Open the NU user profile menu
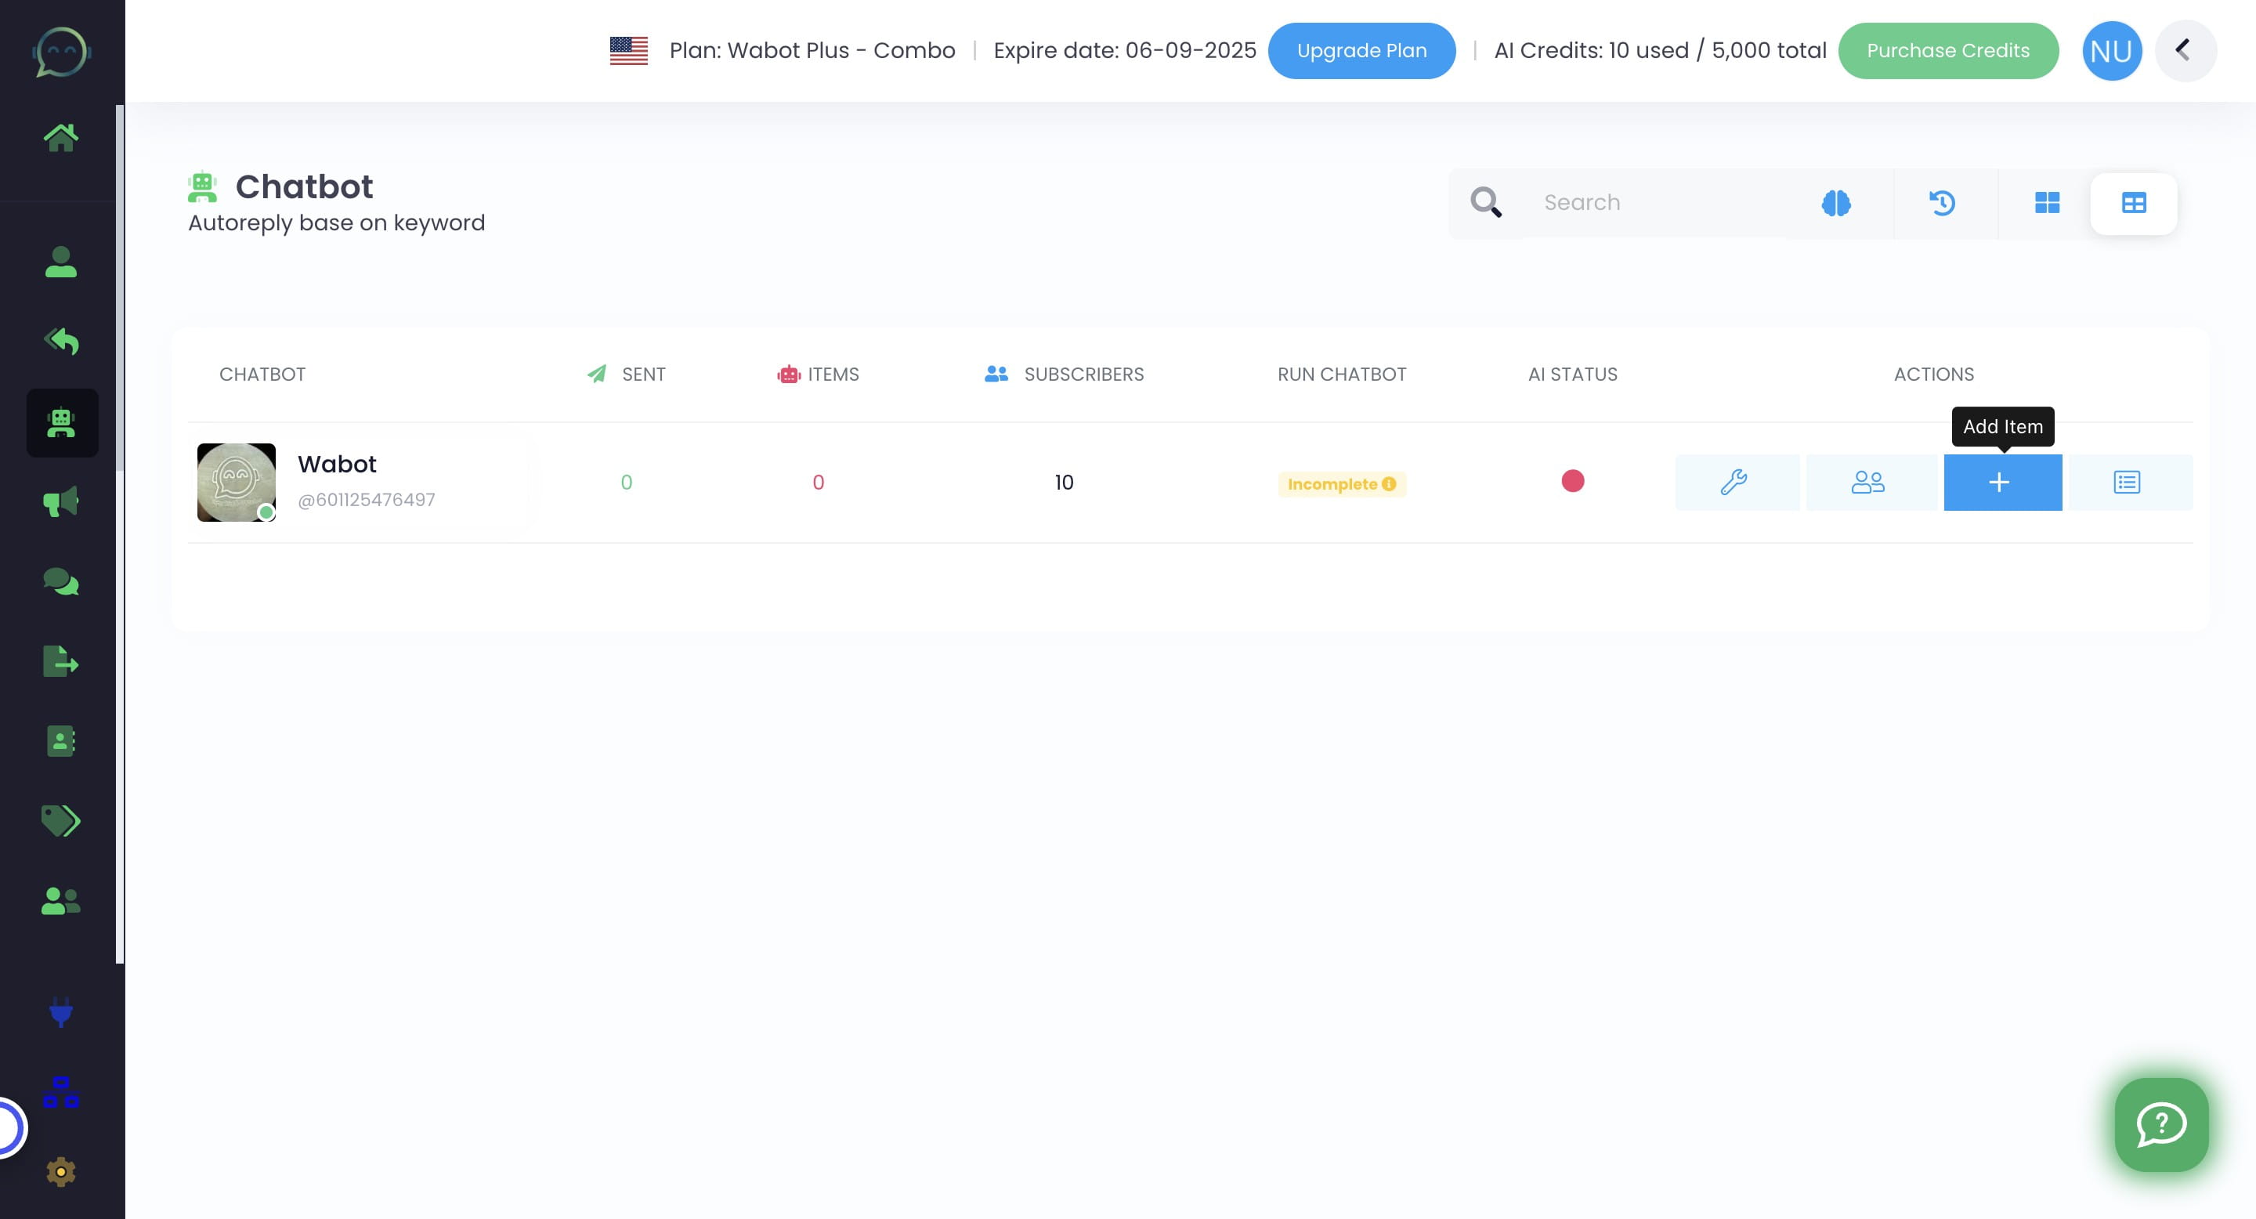The width and height of the screenshot is (2256, 1219). coord(2110,51)
